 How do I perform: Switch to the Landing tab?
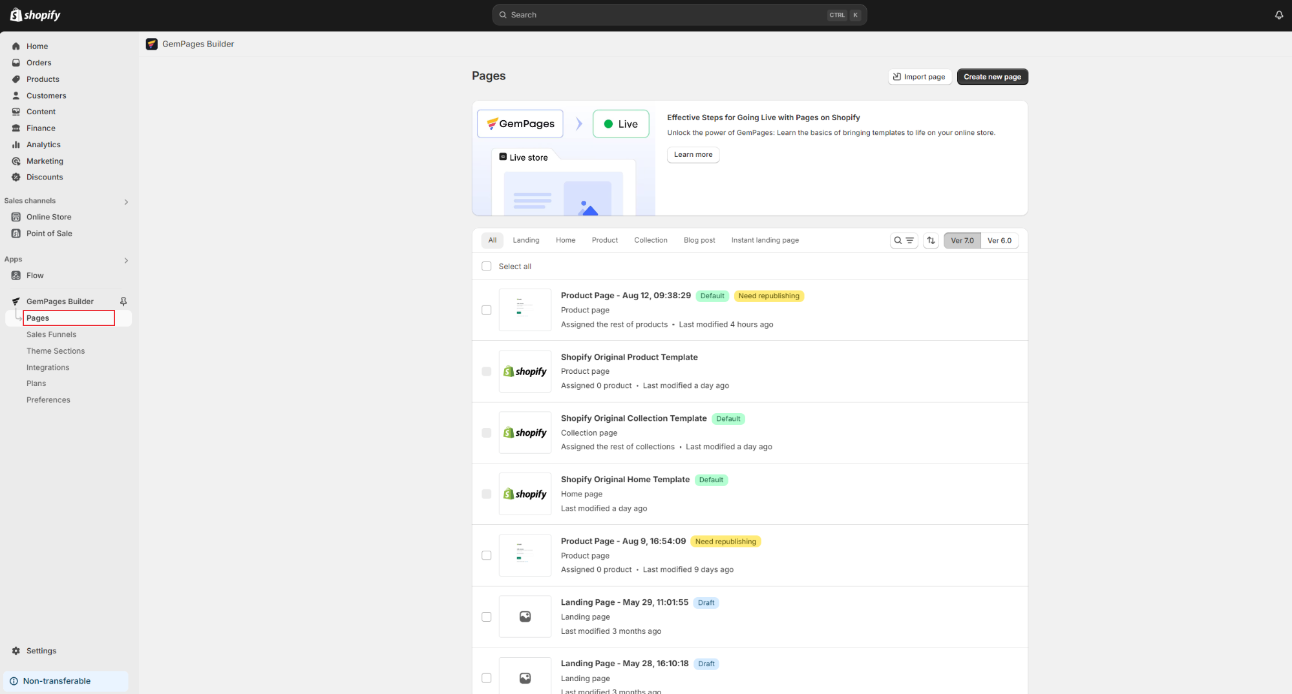click(525, 240)
